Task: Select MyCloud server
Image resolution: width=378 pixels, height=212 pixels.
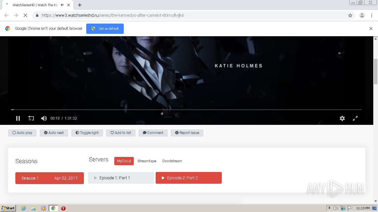Action: (x=124, y=161)
